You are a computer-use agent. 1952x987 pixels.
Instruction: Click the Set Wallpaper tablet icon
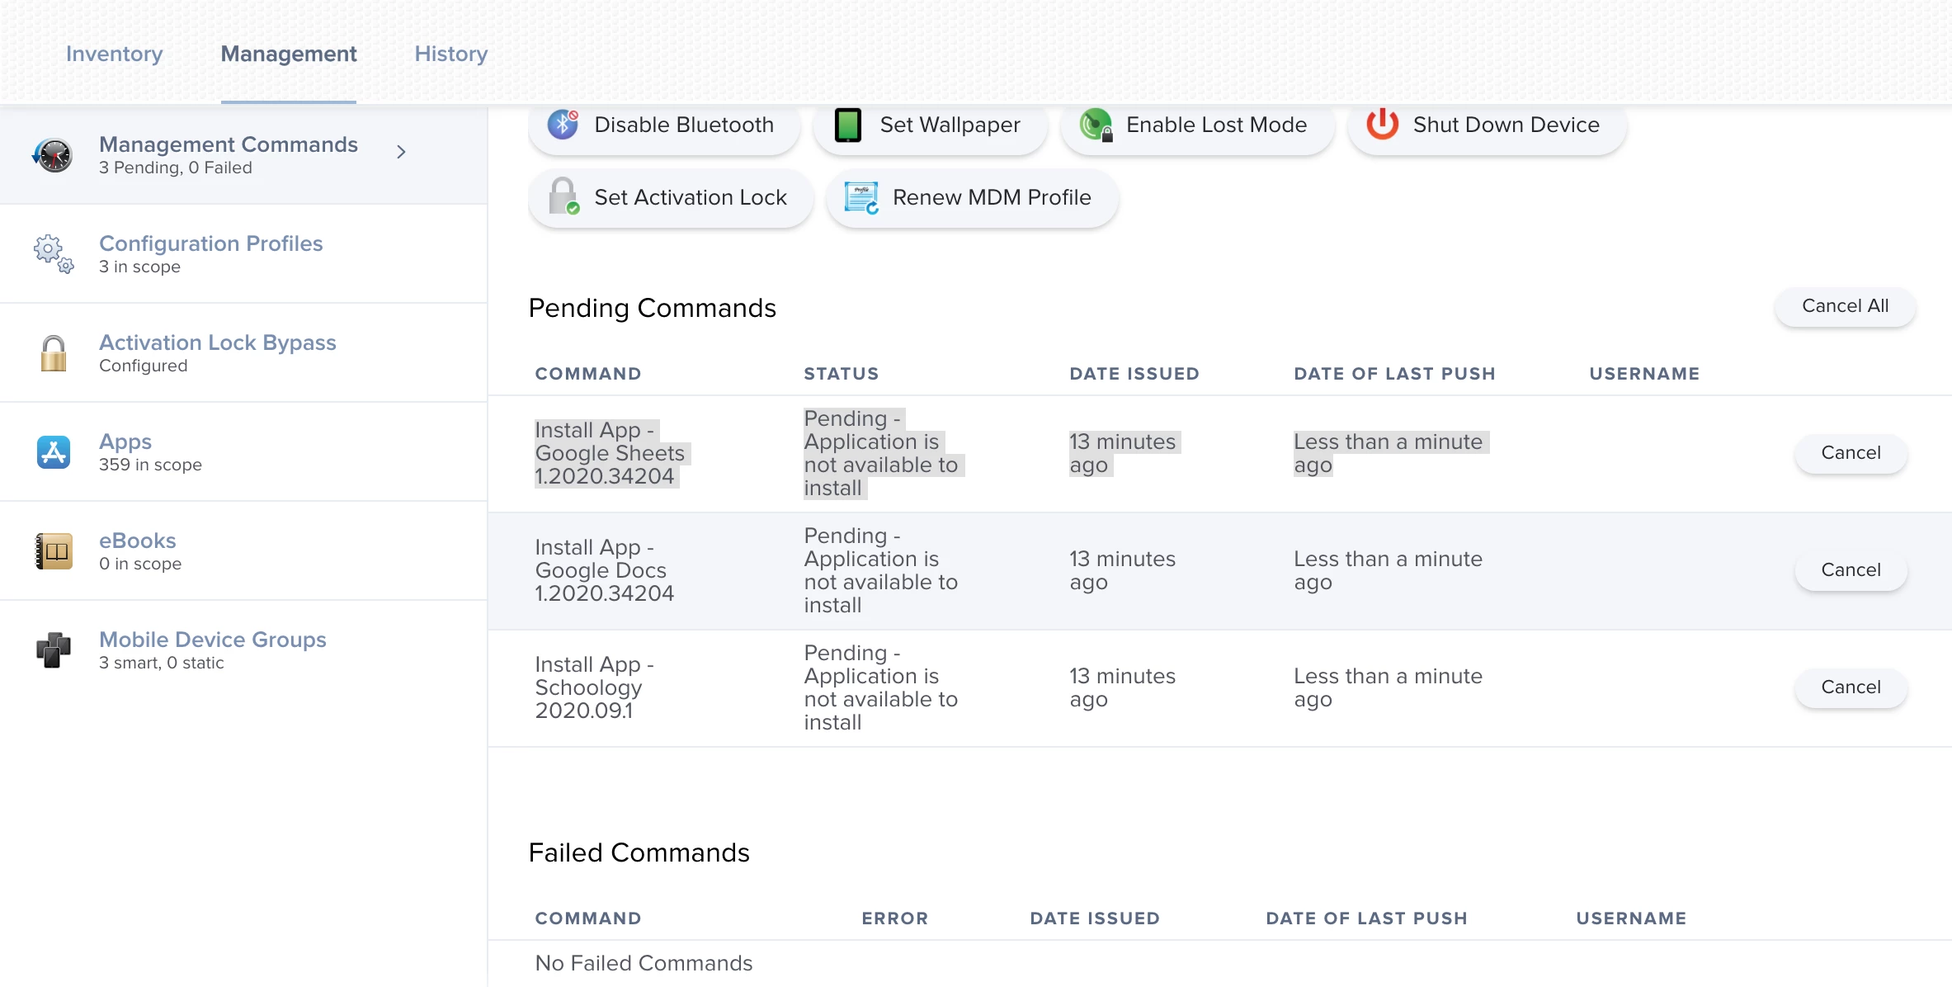847,125
